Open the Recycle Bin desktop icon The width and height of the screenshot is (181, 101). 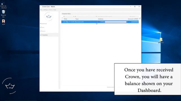pyautogui.click(x=3, y=14)
